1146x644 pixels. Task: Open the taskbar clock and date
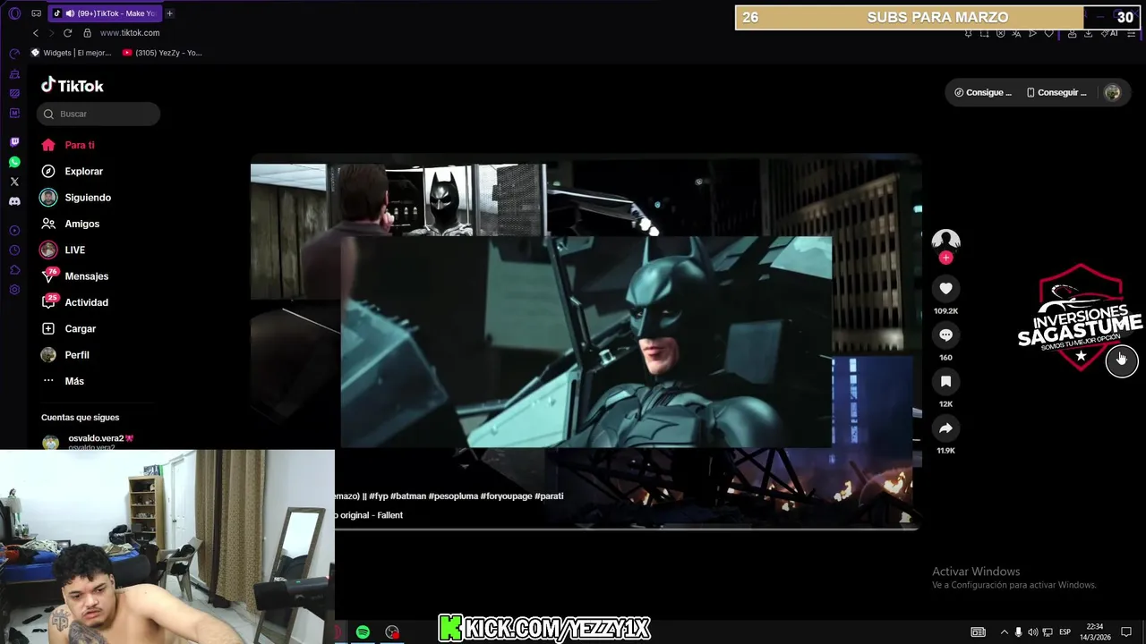(1096, 632)
